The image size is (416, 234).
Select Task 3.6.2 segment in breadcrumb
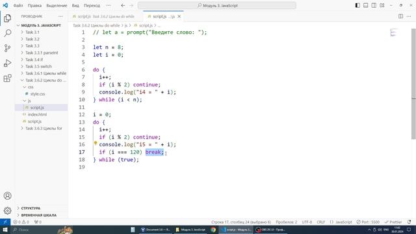(x=96, y=25)
